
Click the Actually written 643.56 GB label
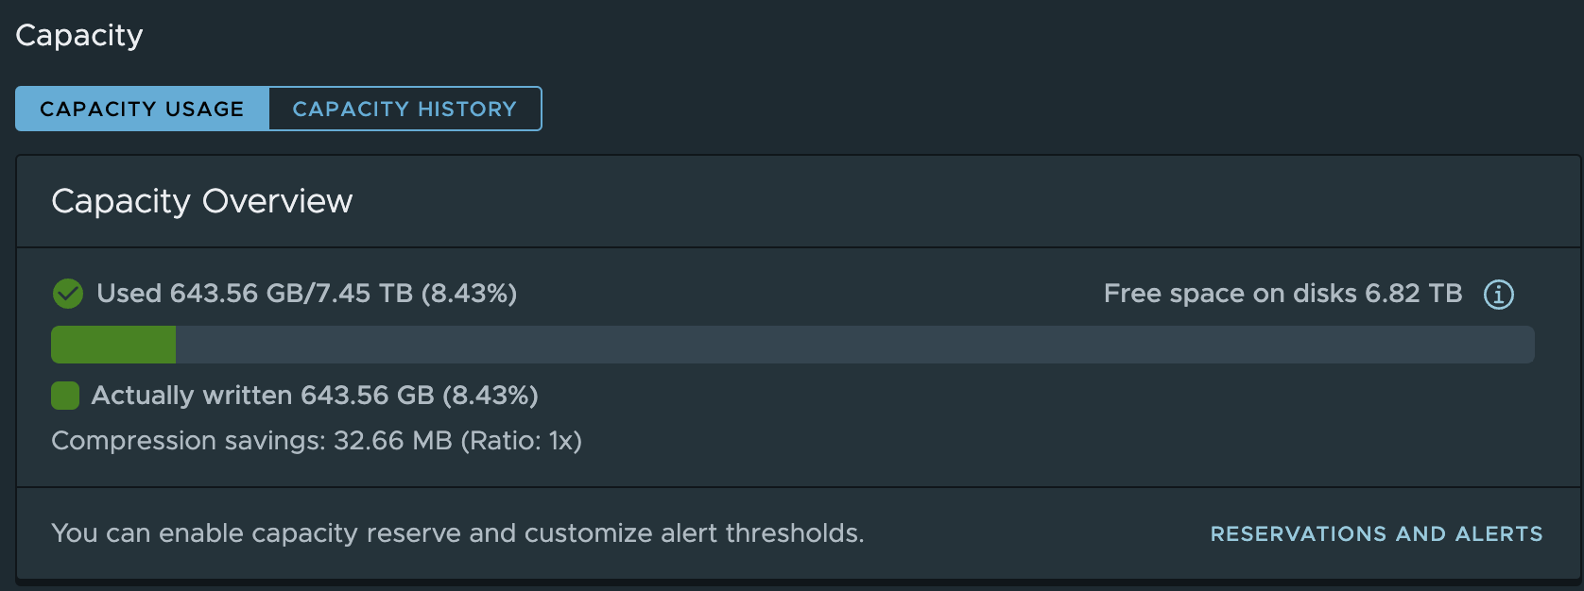pos(262,396)
